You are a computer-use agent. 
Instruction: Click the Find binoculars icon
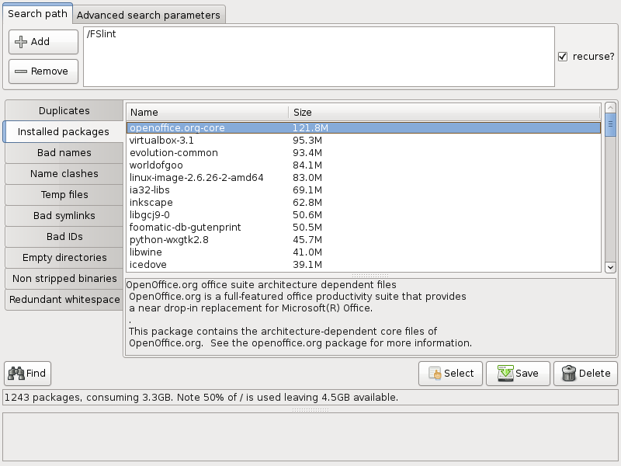[x=16, y=374]
